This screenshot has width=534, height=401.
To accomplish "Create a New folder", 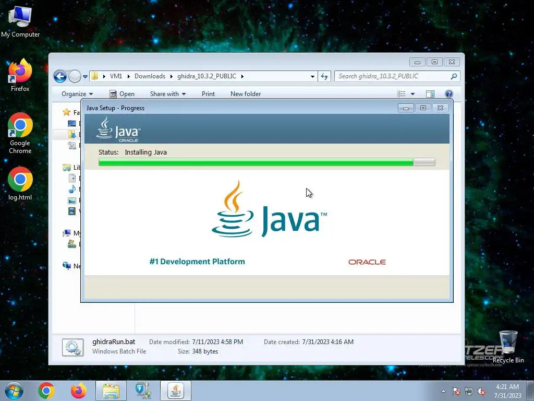I will [x=246, y=94].
